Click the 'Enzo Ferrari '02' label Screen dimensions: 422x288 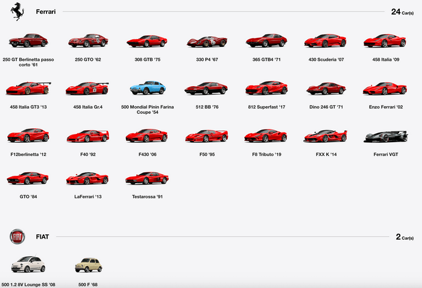tap(386, 107)
